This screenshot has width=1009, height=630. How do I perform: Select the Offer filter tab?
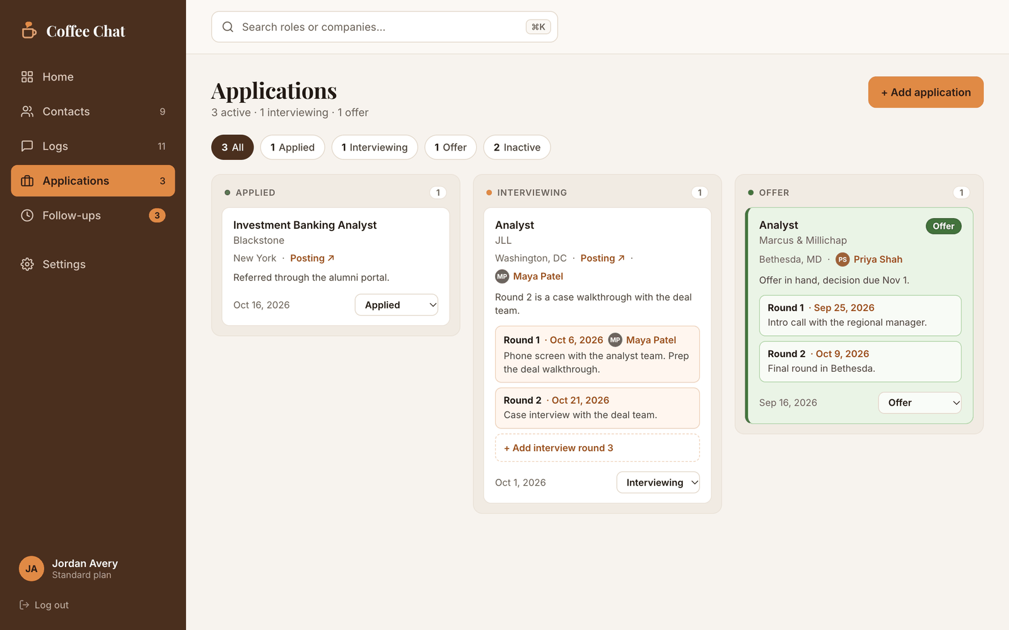pyautogui.click(x=450, y=147)
